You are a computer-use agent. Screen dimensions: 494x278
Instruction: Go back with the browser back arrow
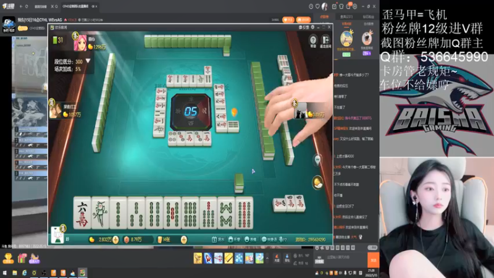(21, 6)
